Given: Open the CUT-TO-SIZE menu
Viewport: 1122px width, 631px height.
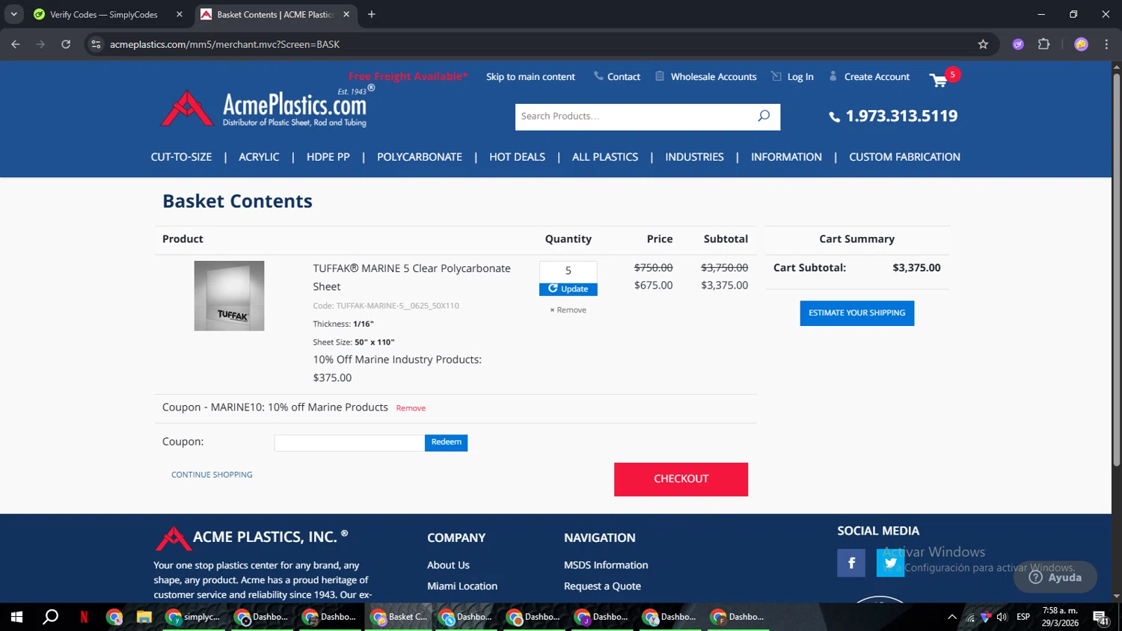Looking at the screenshot, I should pos(181,157).
